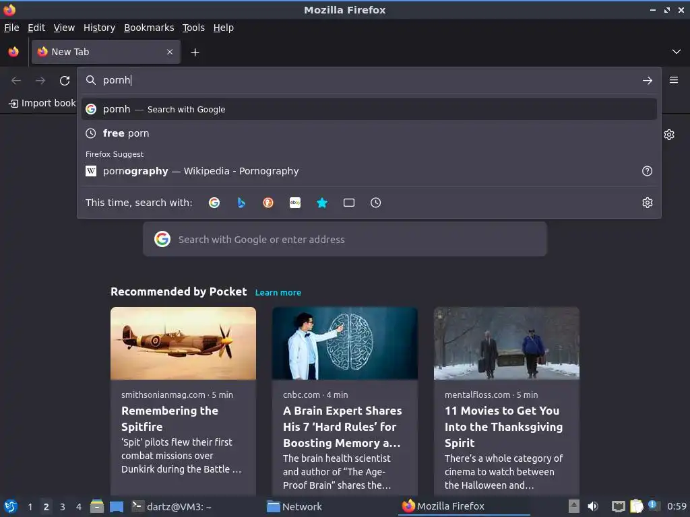The height and width of the screenshot is (517, 690).
Task: Open the Tools menu
Action: [x=193, y=28]
